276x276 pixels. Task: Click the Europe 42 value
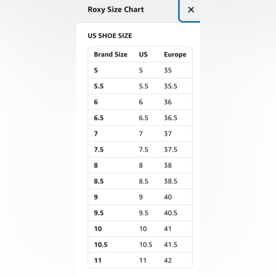(168, 261)
